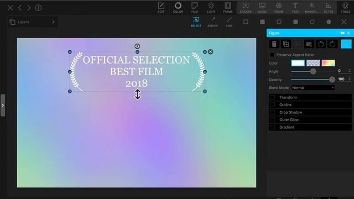This screenshot has width=354, height=199.
Task: Open the Tools tab
Action: tap(345, 8)
